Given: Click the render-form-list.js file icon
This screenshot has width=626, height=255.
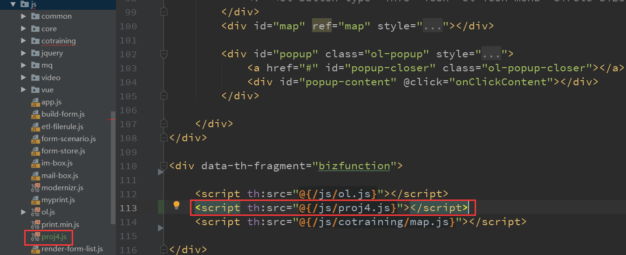Looking at the screenshot, I should point(35,249).
